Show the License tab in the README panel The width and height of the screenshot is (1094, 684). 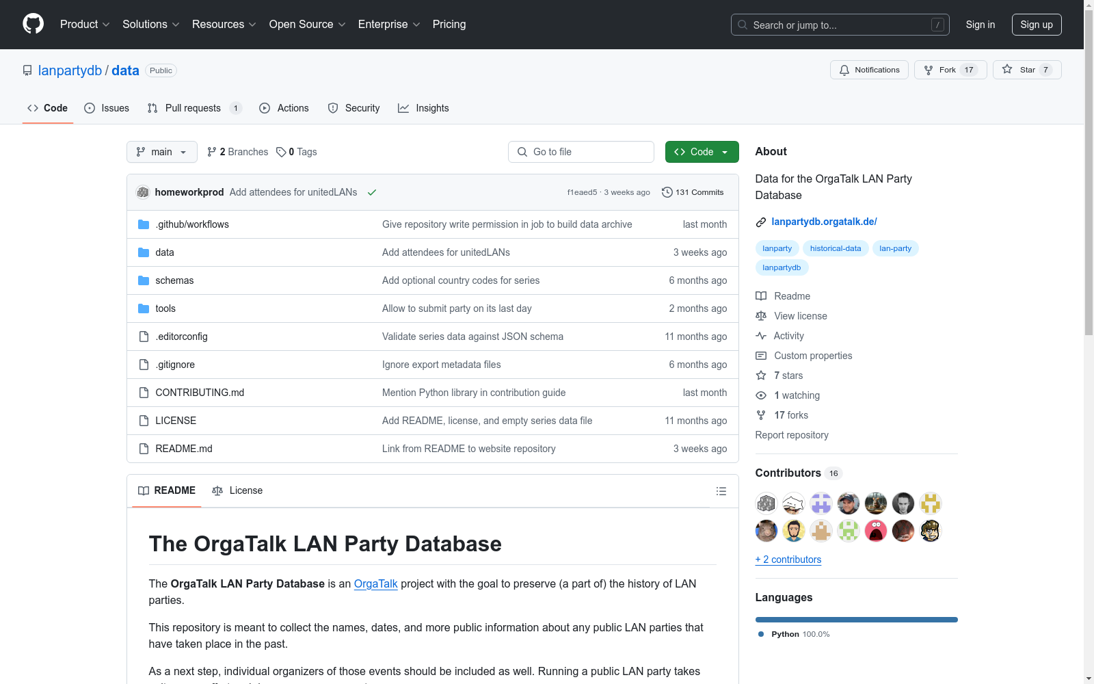(237, 490)
